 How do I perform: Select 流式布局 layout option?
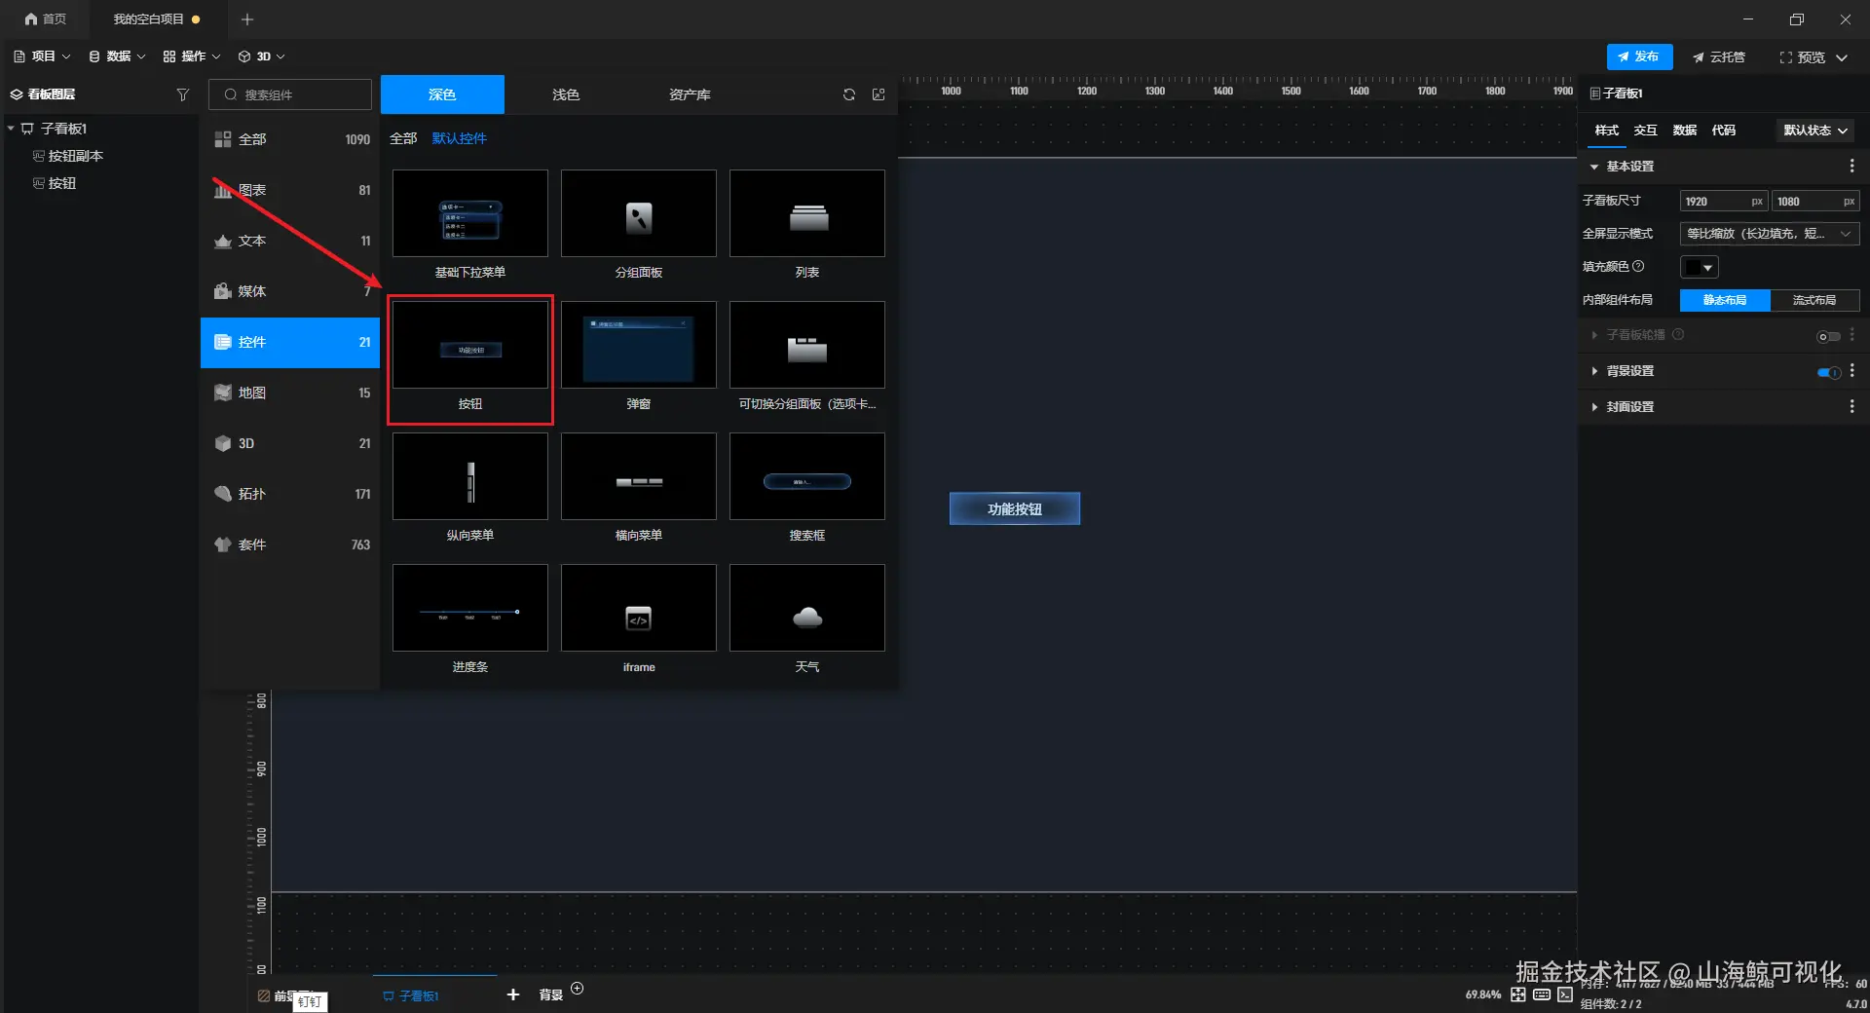pyautogui.click(x=1814, y=300)
